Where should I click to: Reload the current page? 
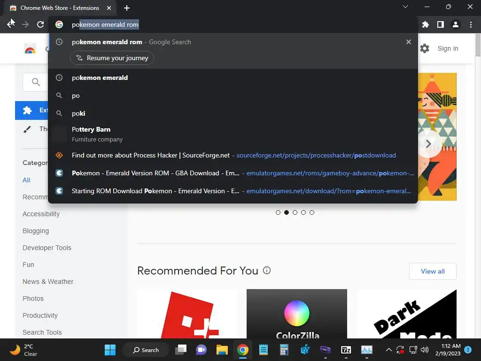(40, 24)
